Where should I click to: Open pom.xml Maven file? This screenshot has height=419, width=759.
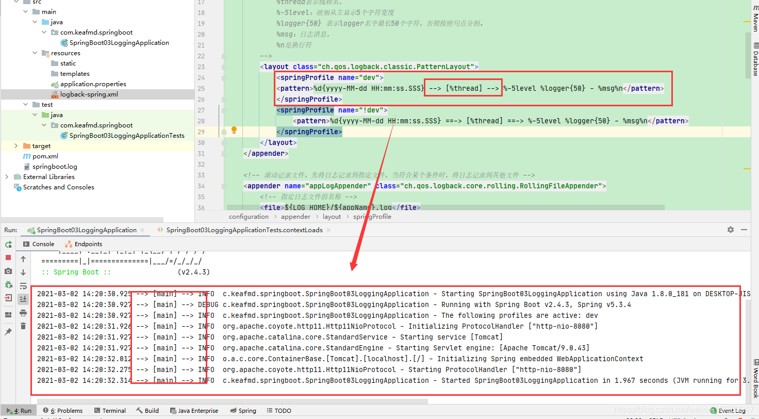coord(45,156)
